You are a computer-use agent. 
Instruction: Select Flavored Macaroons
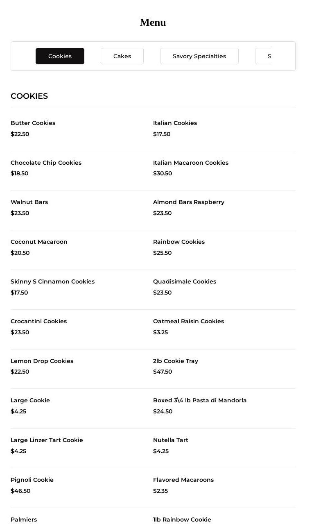183,480
